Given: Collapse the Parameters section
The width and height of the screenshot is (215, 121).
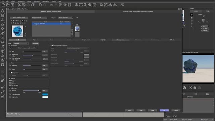Looking at the screenshot, I should [x=10, y=46].
